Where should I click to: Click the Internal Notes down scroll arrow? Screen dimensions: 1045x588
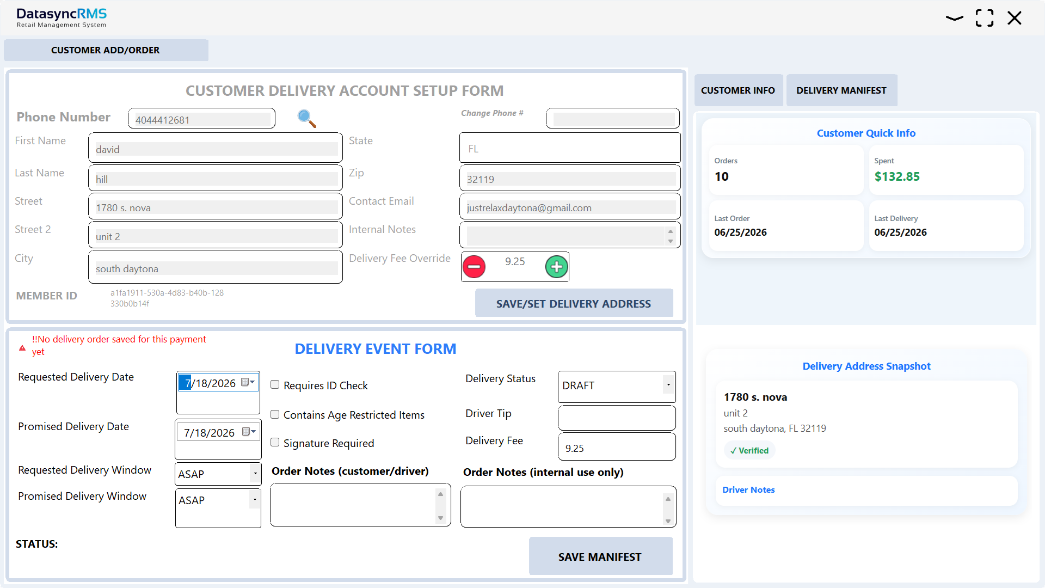[671, 241]
